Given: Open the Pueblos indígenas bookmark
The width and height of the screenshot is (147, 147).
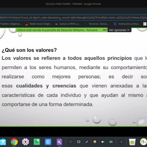Looking at the screenshot, I should tap(11, 24).
